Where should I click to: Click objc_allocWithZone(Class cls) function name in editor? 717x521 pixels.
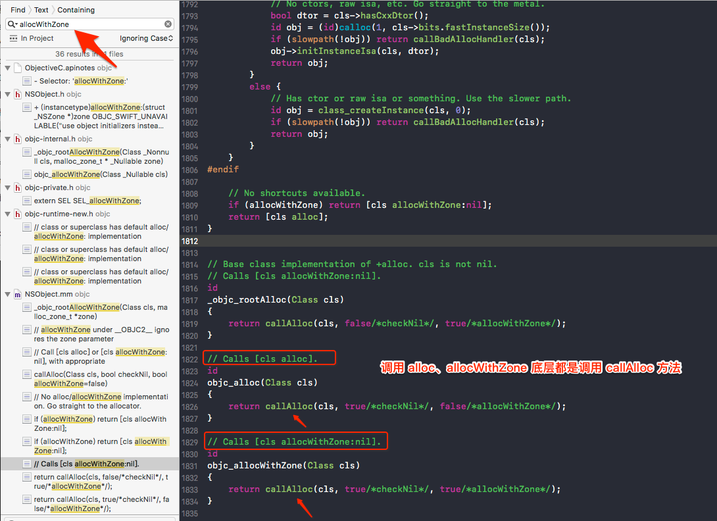click(255, 465)
